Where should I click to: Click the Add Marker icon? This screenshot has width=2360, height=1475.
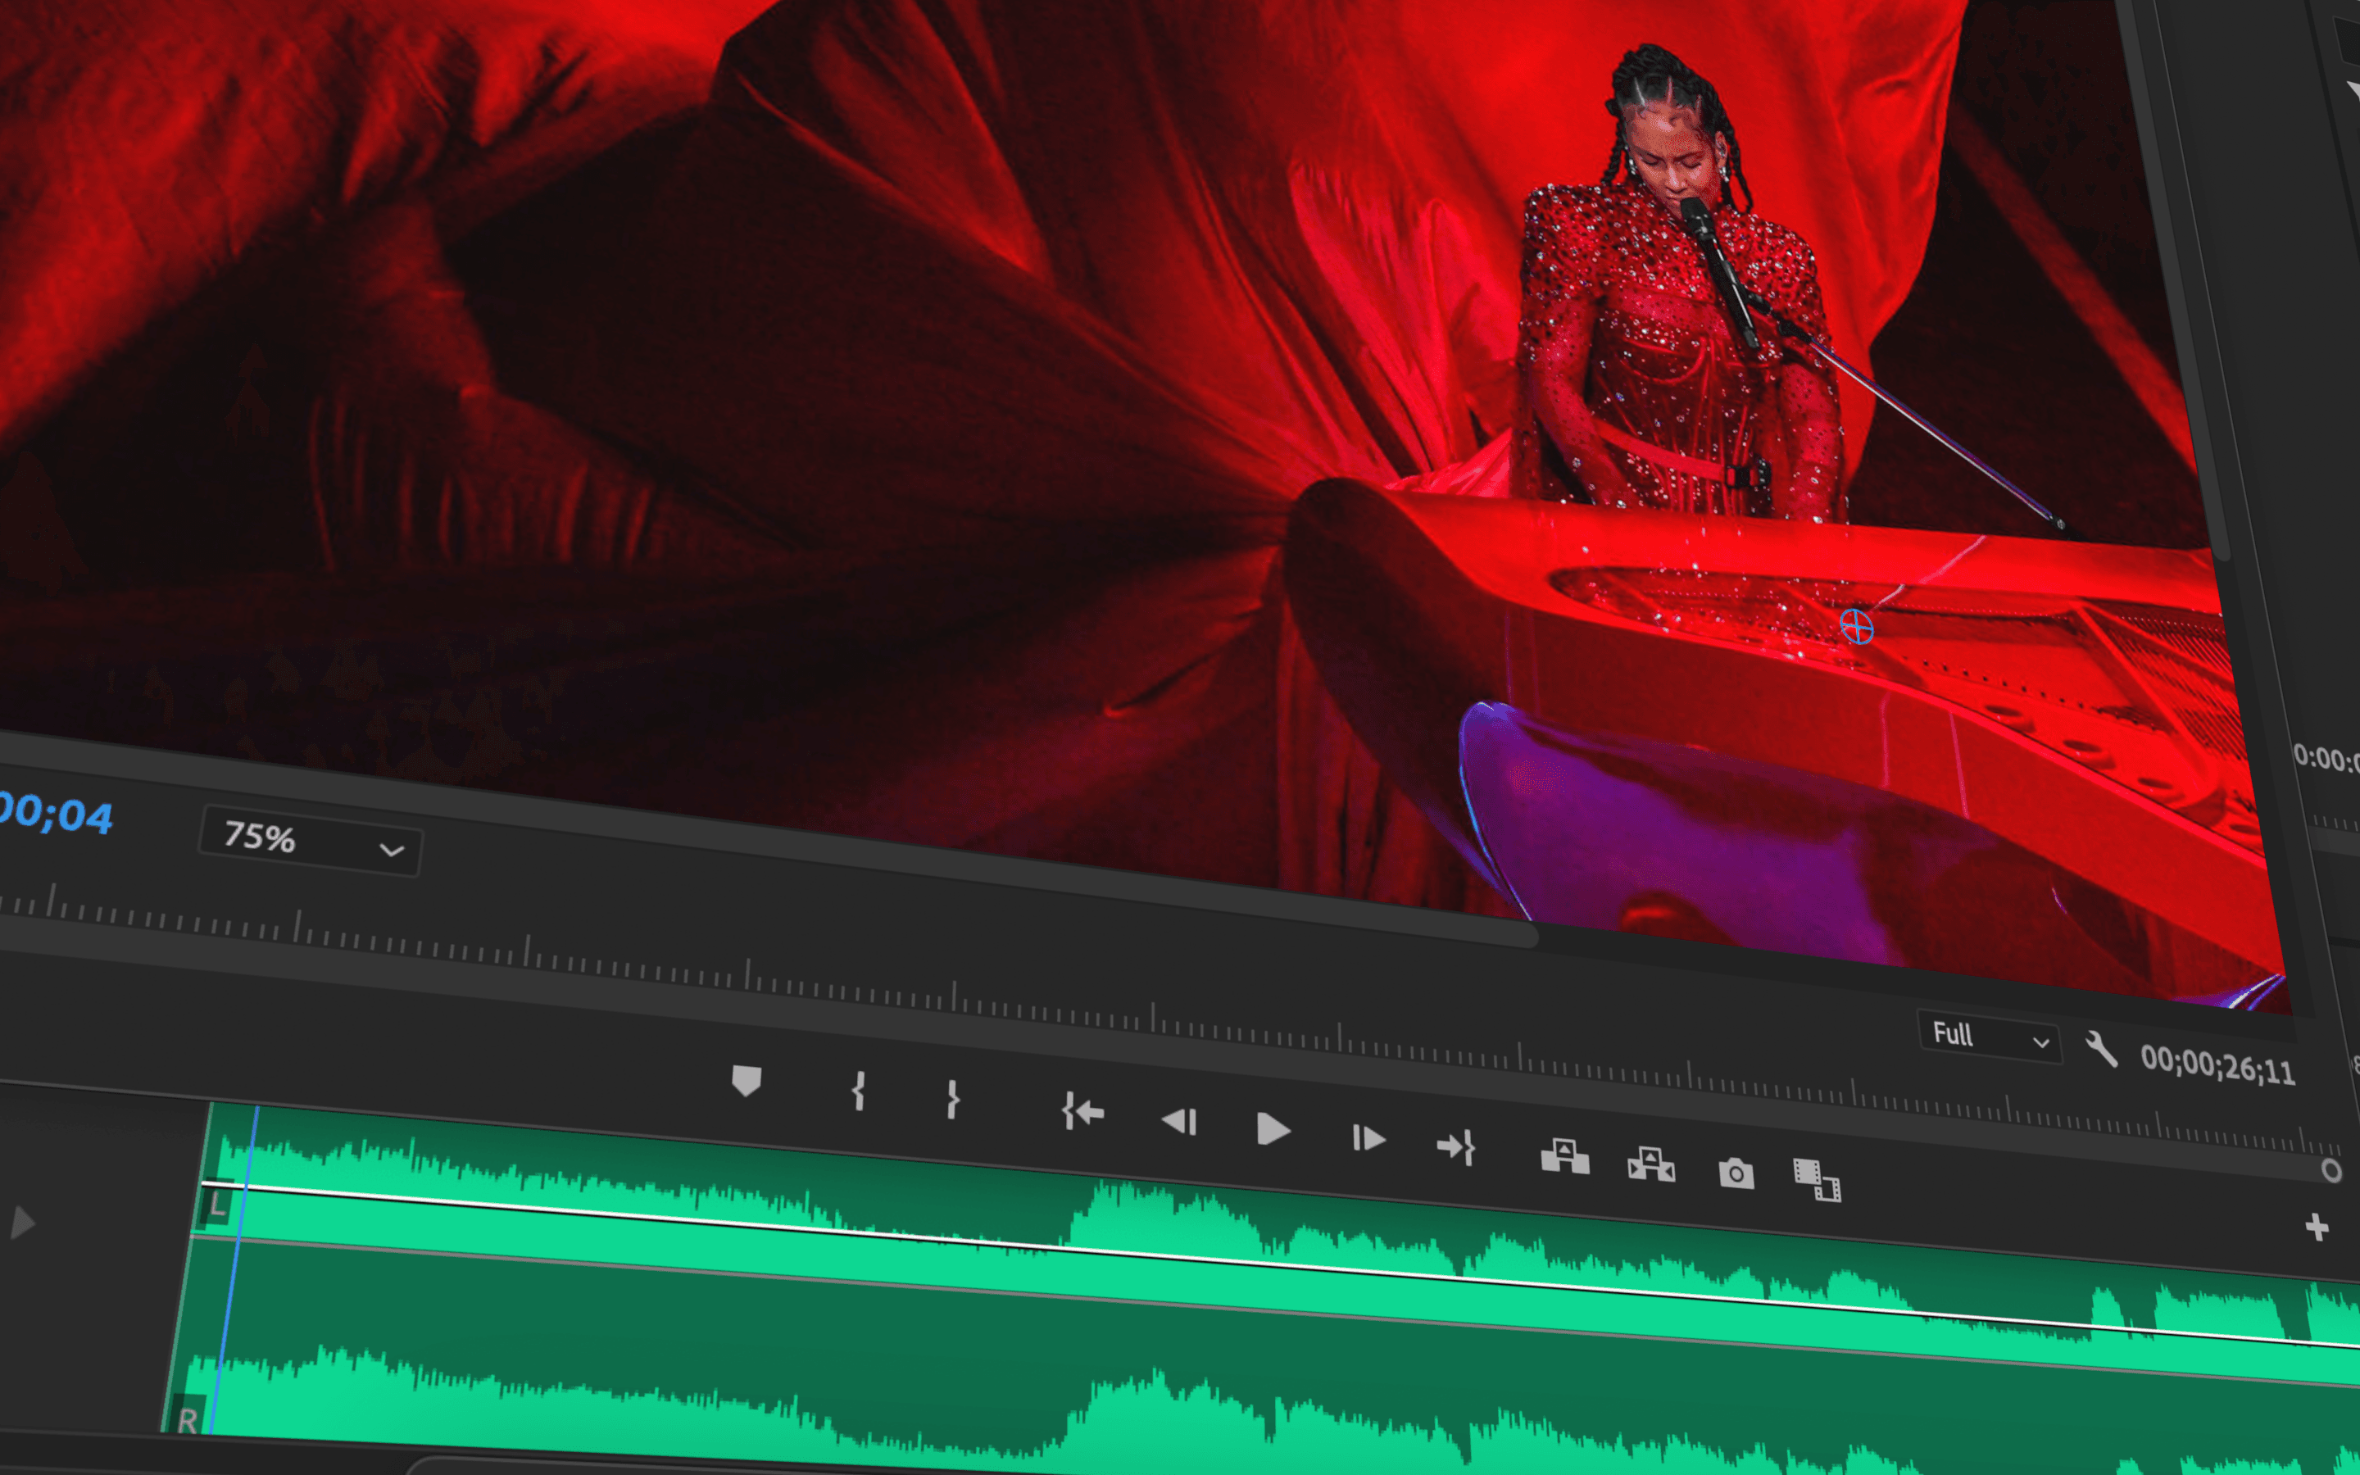[x=746, y=1080]
